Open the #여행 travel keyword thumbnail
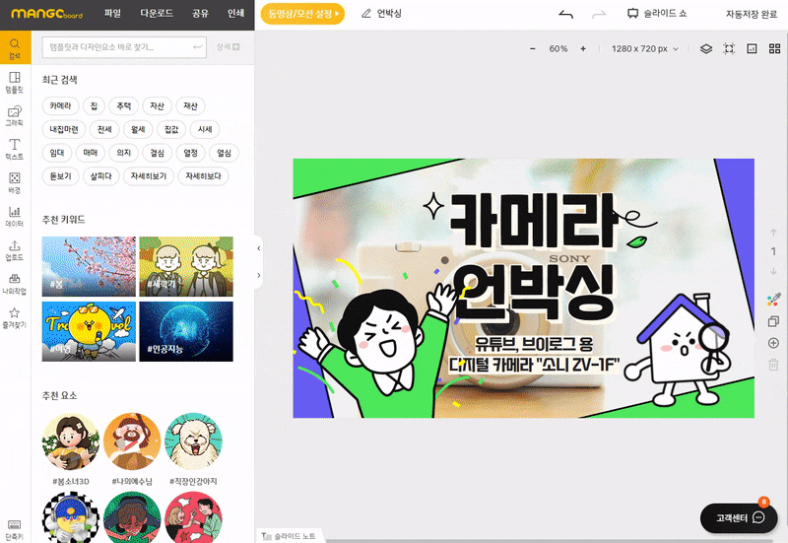The image size is (788, 543). click(x=89, y=331)
